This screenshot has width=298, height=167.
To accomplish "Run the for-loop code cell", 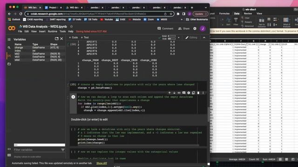I will pyautogui.click(x=73, y=97).
